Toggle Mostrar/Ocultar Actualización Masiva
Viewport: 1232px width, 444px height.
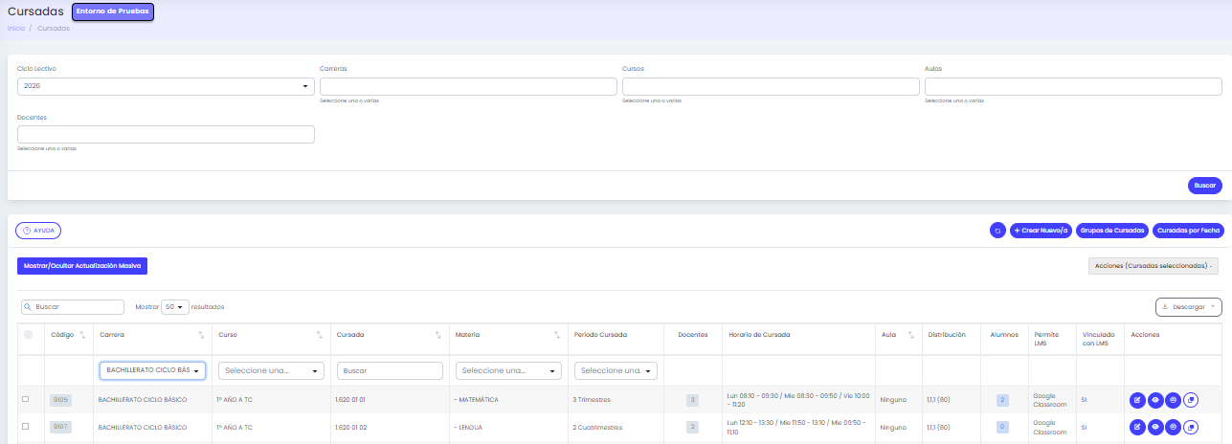[x=82, y=266]
